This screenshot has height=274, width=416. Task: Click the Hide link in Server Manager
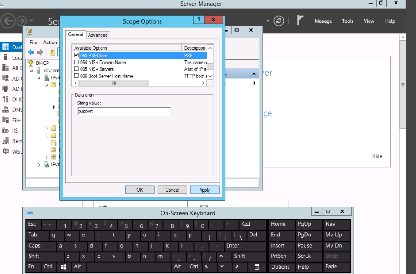click(377, 156)
